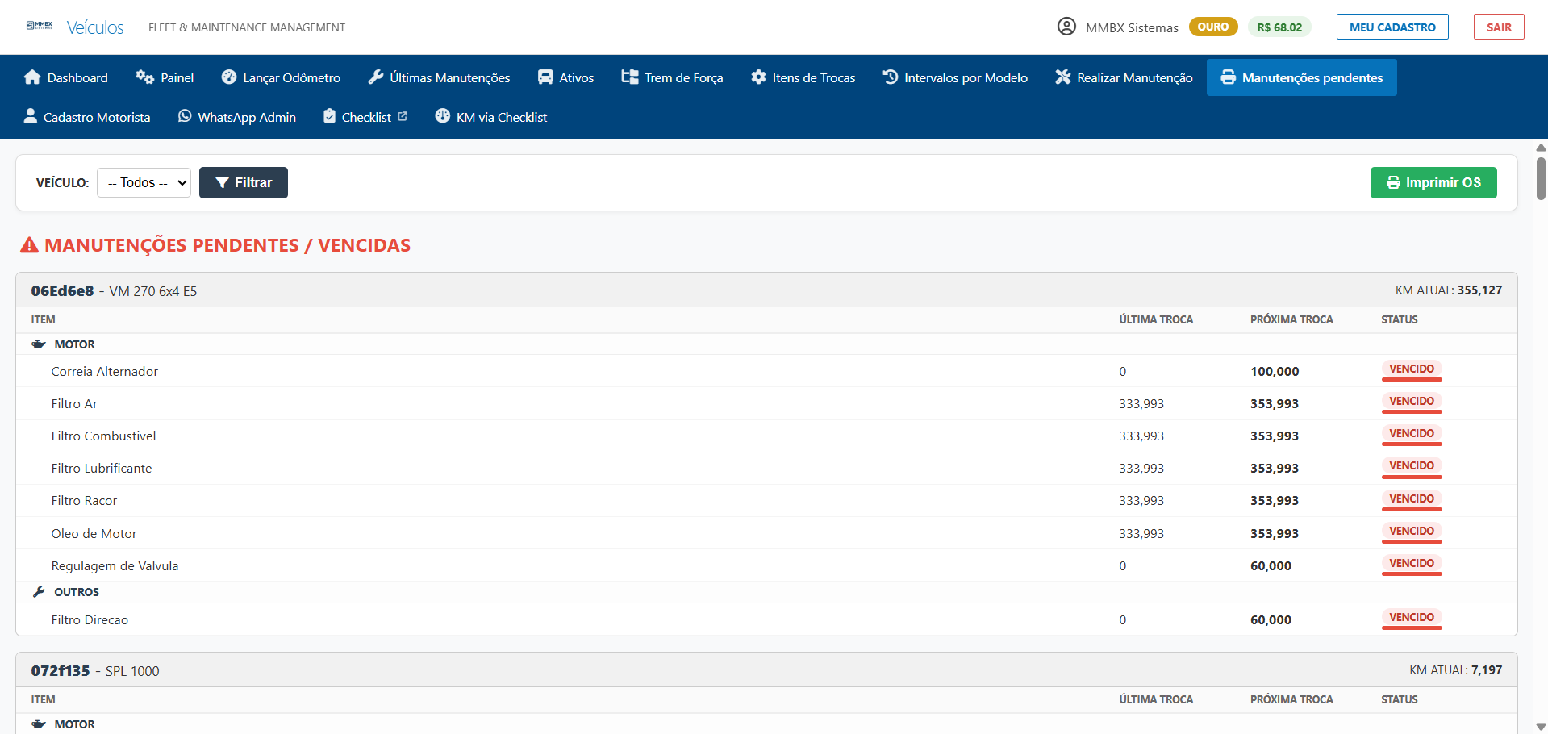Click the Itens de Trocas gear icon
This screenshot has width=1548, height=734.
click(x=758, y=77)
